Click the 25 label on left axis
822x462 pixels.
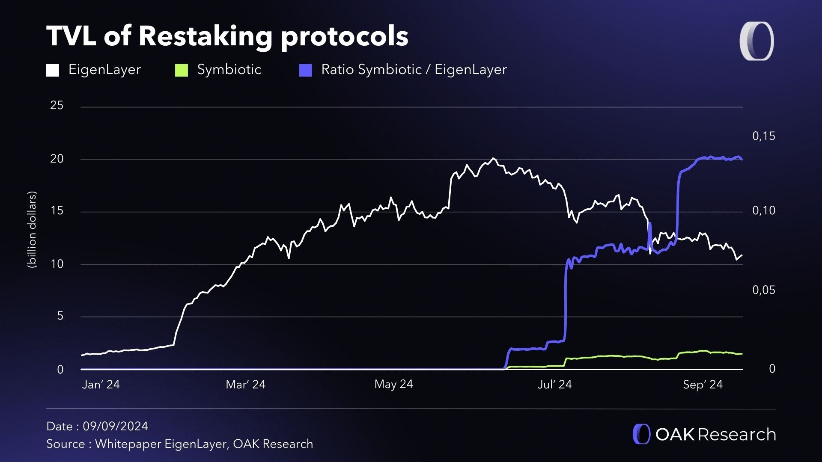(57, 105)
